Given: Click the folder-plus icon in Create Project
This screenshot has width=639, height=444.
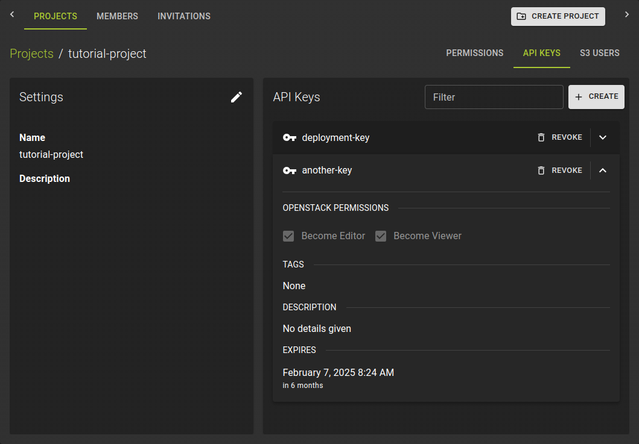Looking at the screenshot, I should pos(521,16).
